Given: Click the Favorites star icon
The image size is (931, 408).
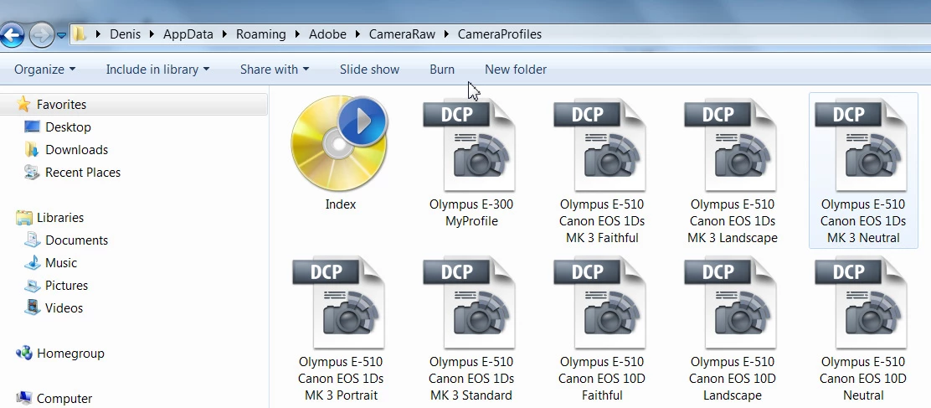Looking at the screenshot, I should (23, 104).
